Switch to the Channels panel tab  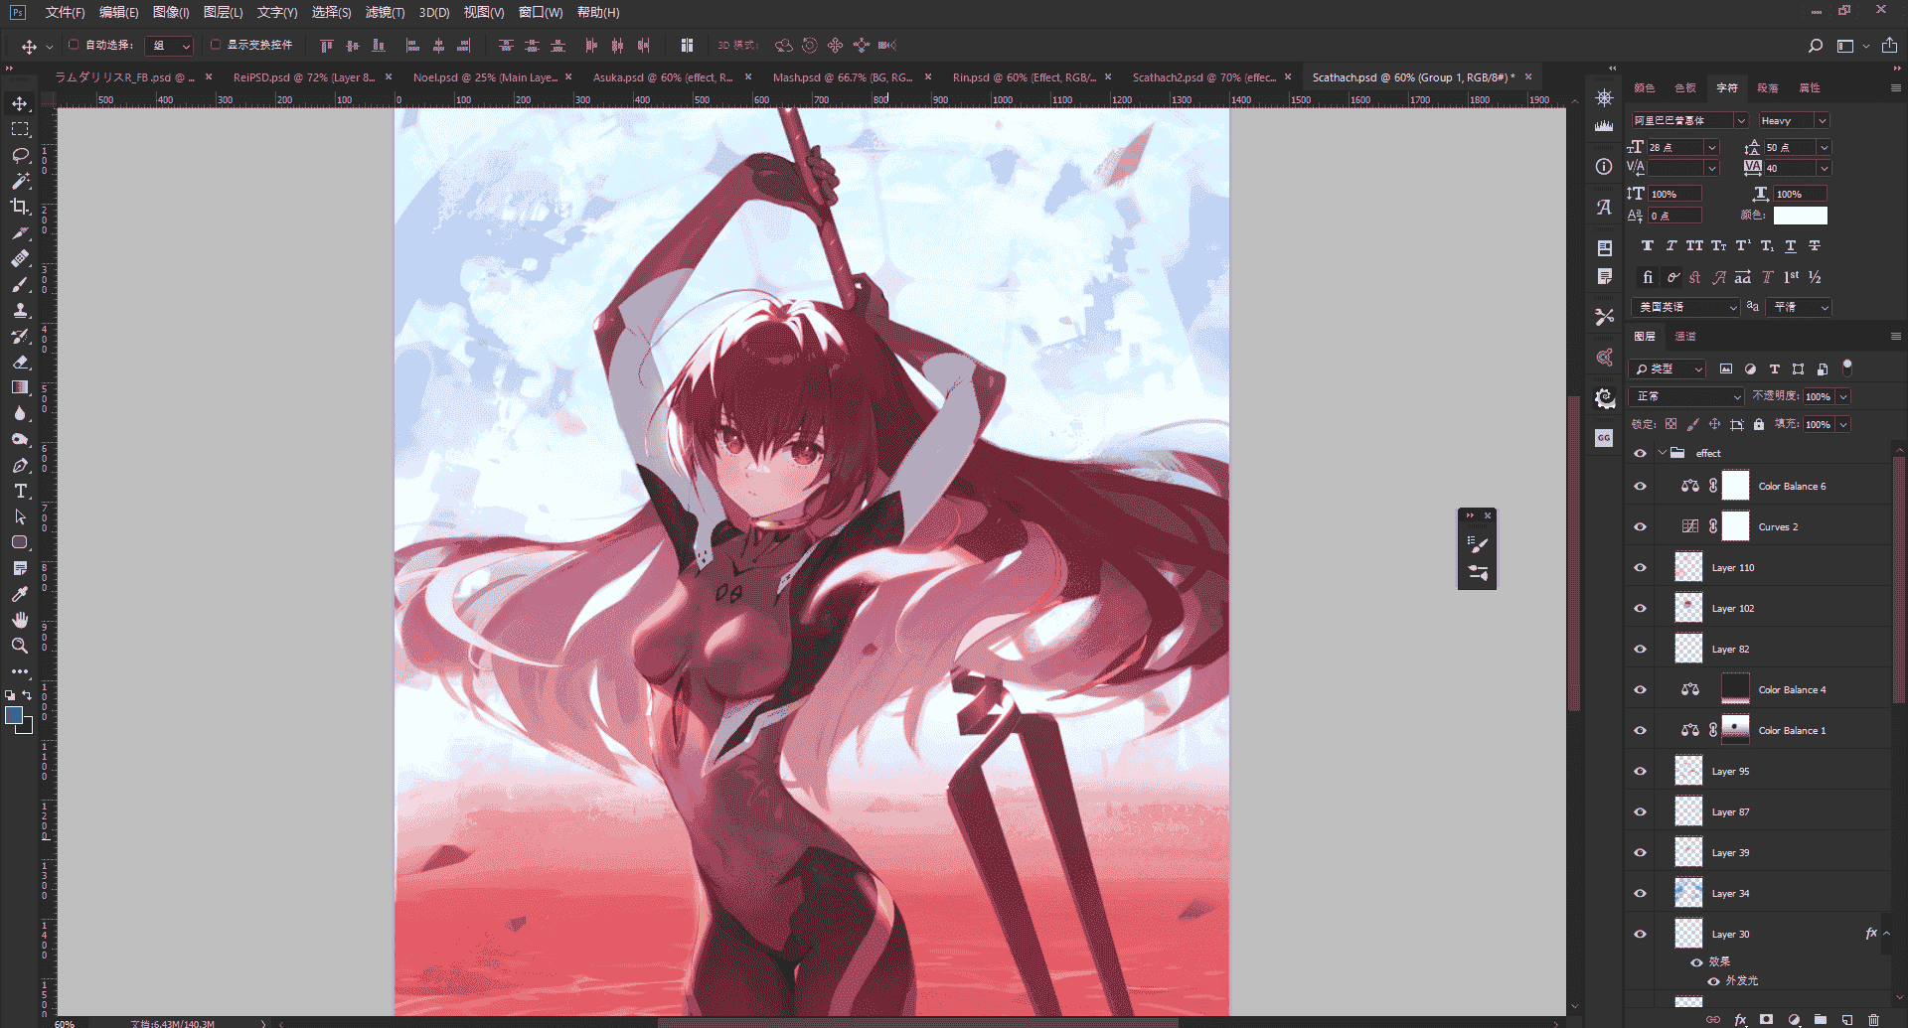click(x=1685, y=336)
